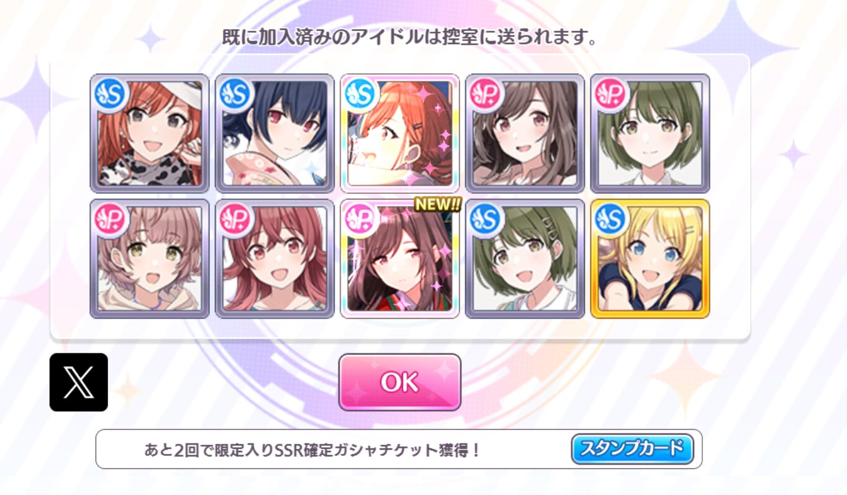Select the NEW!! marked idol card
The height and width of the screenshot is (495, 847).
click(399, 258)
